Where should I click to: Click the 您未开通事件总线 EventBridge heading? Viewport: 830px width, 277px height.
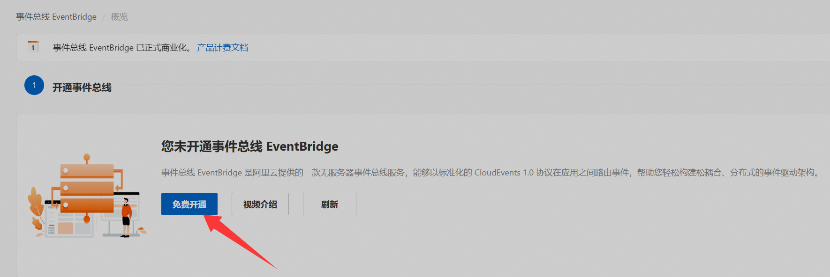coord(249,146)
